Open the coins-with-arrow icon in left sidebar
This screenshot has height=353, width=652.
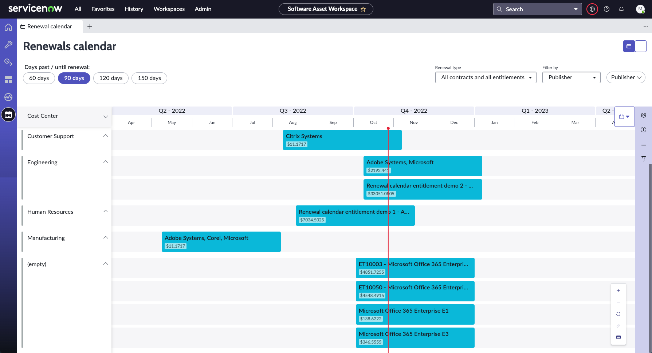tap(8, 62)
